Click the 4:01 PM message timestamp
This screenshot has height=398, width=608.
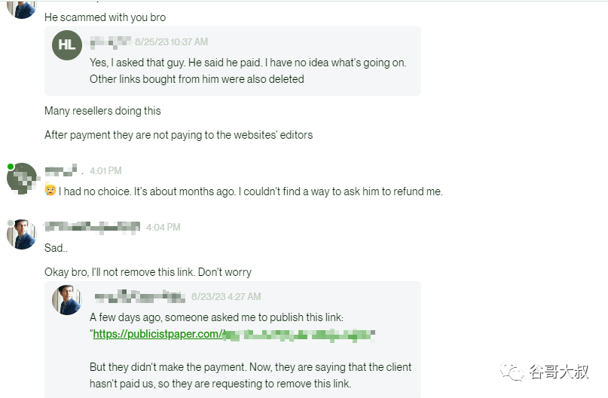tap(105, 170)
